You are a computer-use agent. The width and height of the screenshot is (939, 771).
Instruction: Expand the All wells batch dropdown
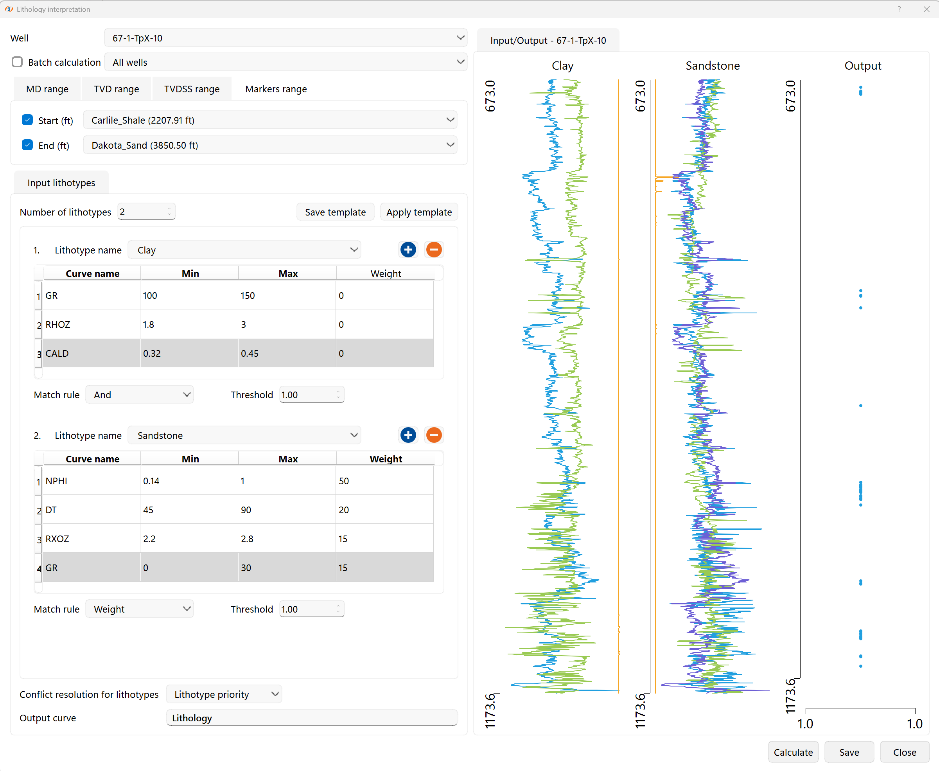pyautogui.click(x=285, y=62)
